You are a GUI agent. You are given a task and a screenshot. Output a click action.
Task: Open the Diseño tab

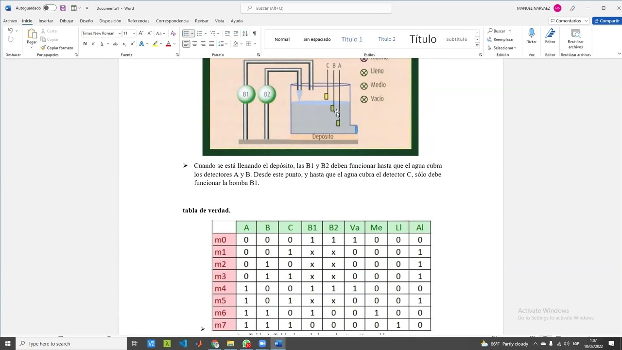pos(86,21)
